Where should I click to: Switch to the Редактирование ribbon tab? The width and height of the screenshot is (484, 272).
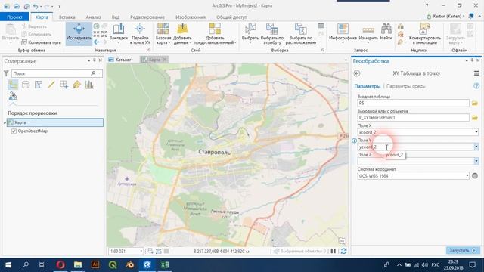pos(147,17)
